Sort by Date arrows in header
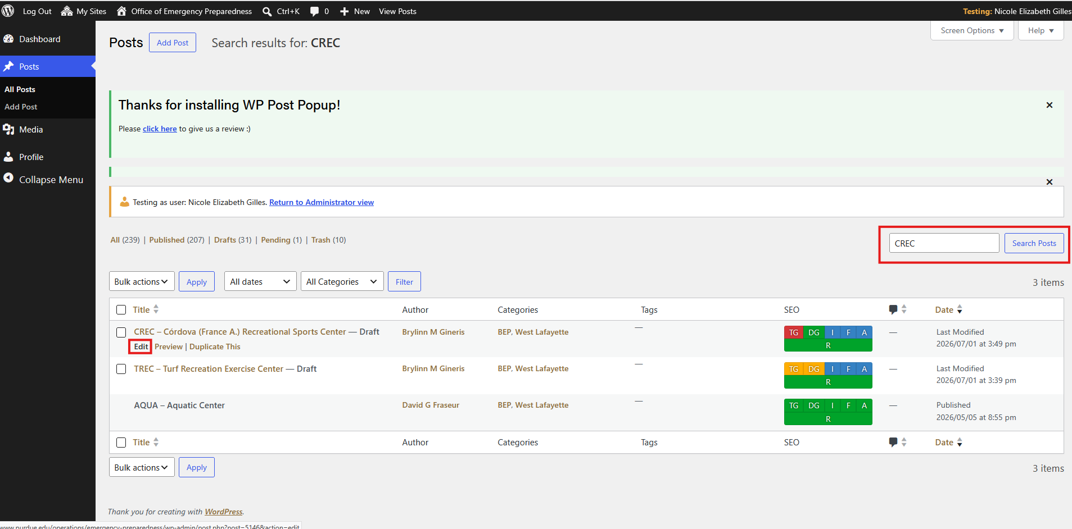The image size is (1072, 529). pos(960,309)
